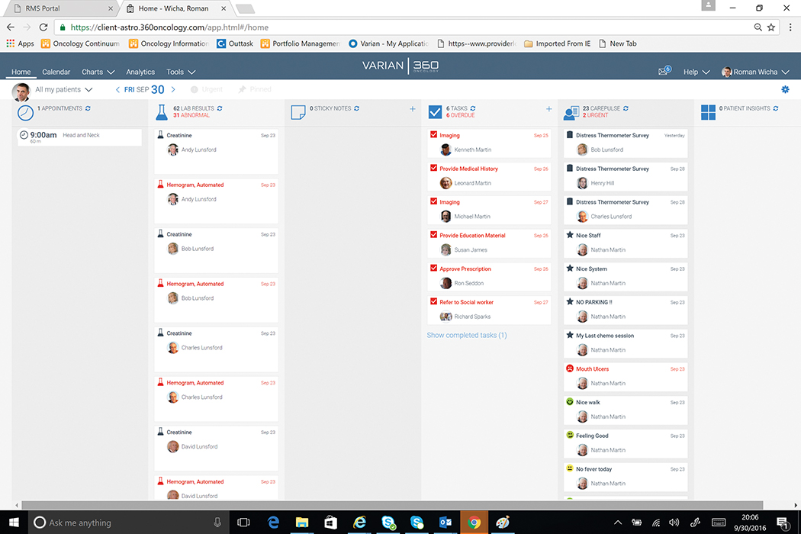Viewport: 801px width, 534px height.
Task: Check off Kenneth Martin's Imaging task
Action: click(x=433, y=135)
